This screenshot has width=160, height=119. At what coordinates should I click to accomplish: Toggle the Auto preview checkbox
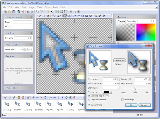(116, 64)
